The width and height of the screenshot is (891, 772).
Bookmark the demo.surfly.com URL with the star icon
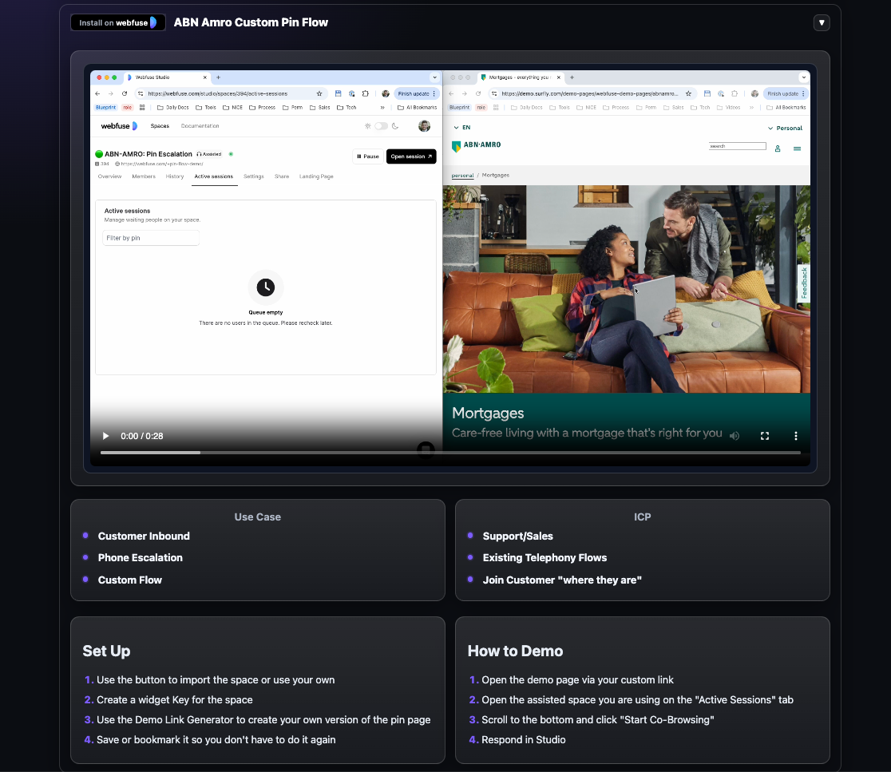(688, 93)
